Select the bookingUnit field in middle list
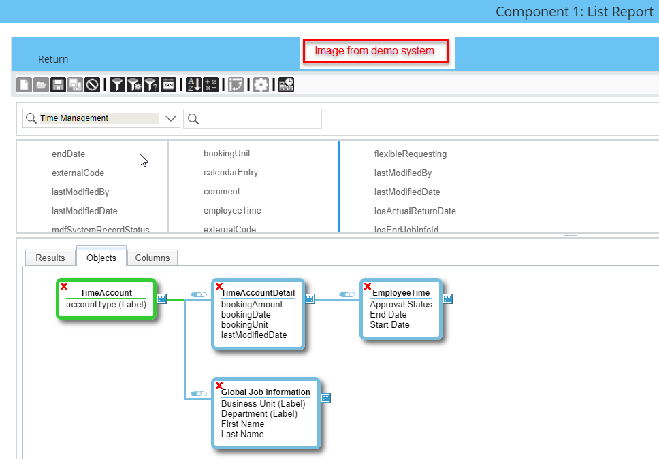This screenshot has height=459, width=659. (227, 154)
